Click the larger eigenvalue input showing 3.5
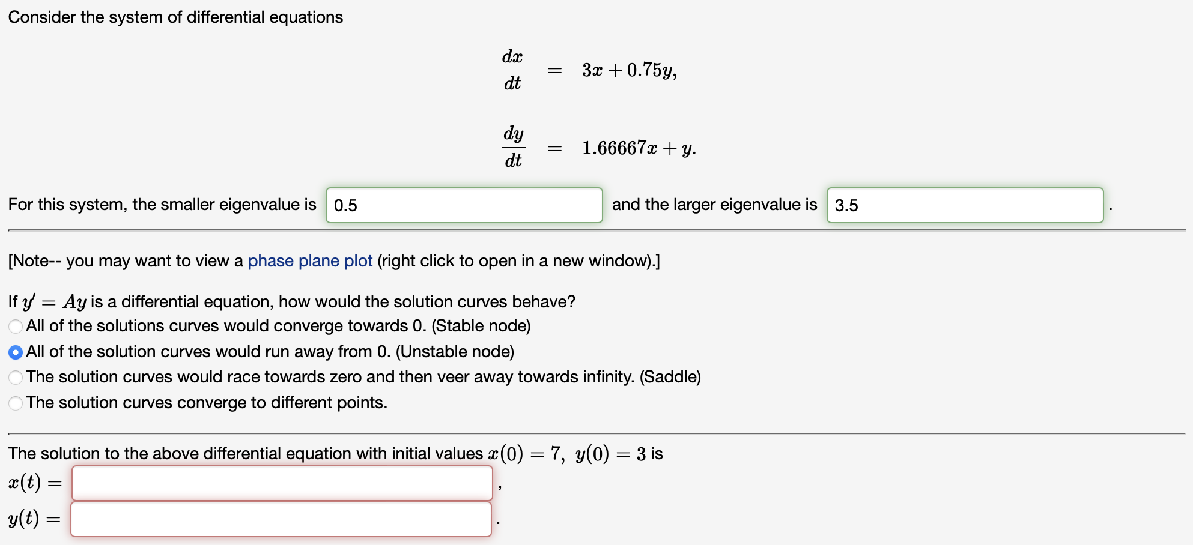The height and width of the screenshot is (545, 1193). [x=965, y=205]
